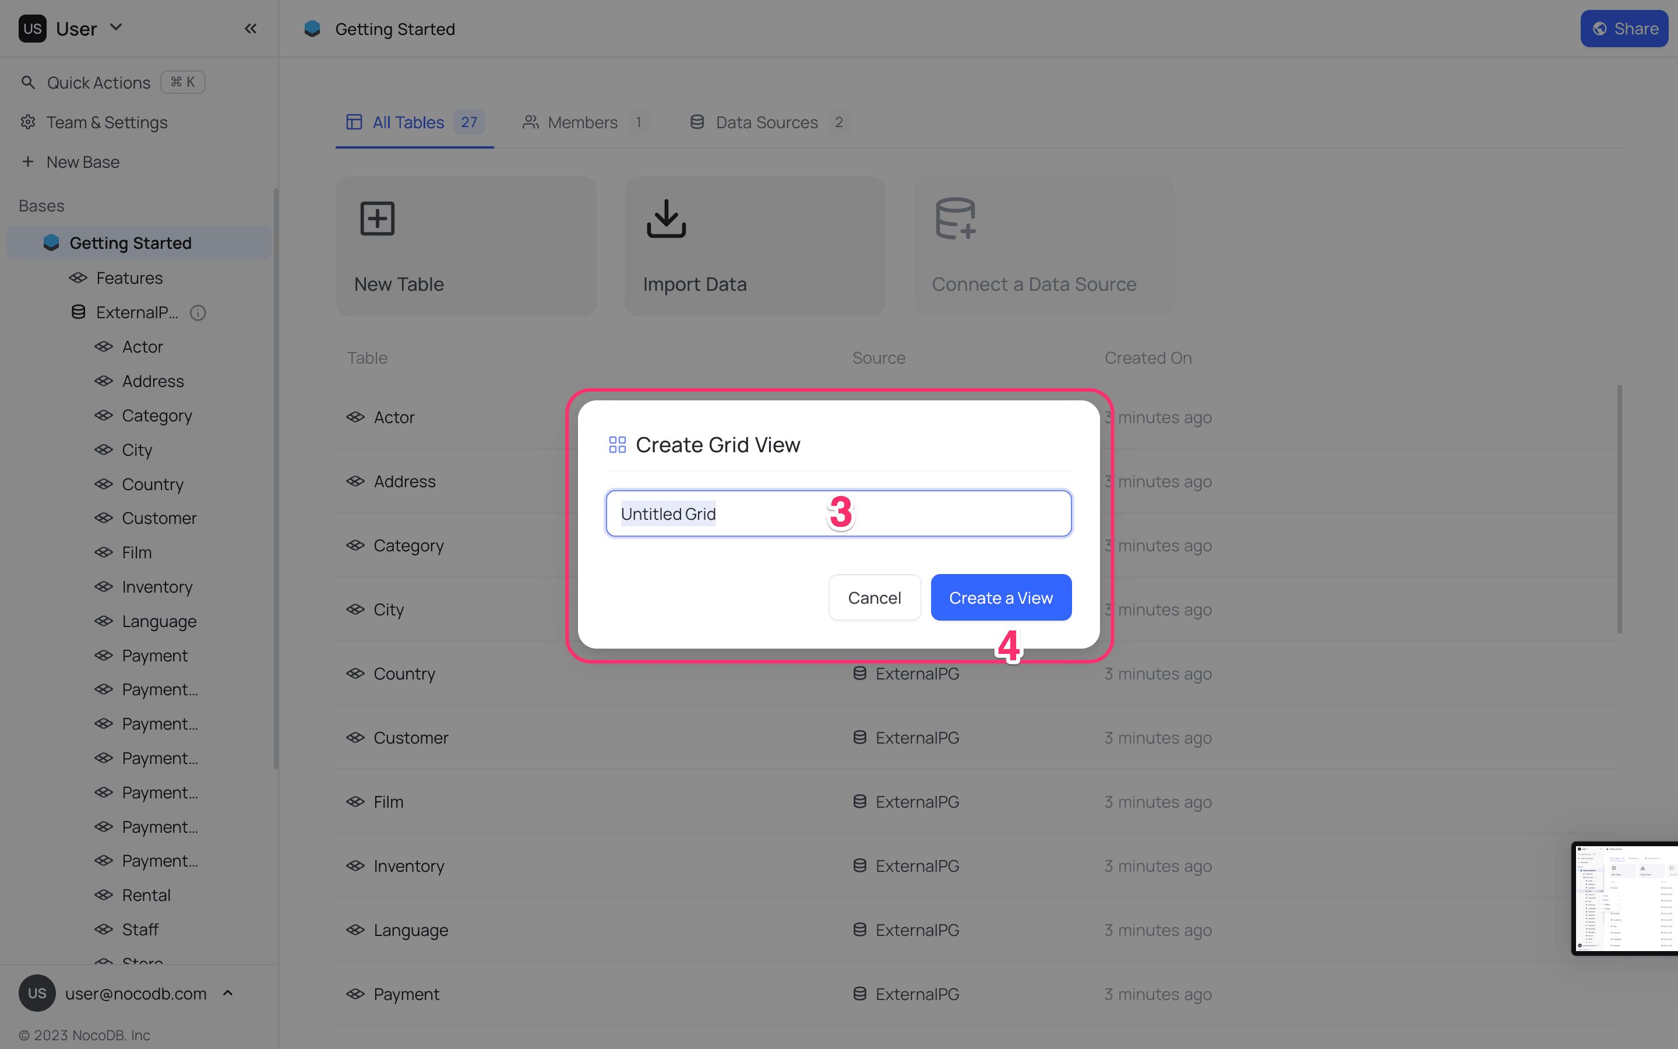The width and height of the screenshot is (1678, 1049).
Task: Select the Film table in sidebar
Action: [136, 552]
